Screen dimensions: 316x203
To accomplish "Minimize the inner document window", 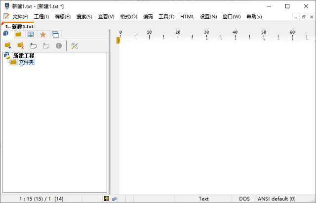I will 295,17.
